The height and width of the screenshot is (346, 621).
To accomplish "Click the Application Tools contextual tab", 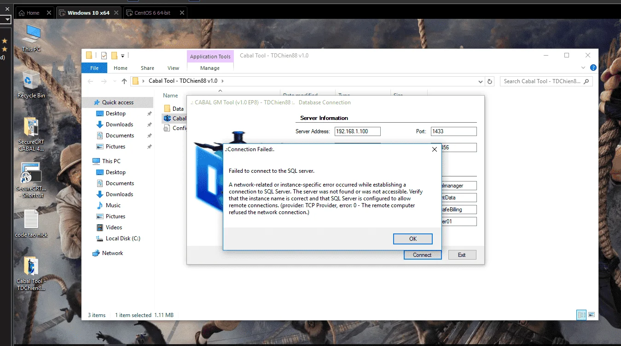I will (x=210, y=57).
